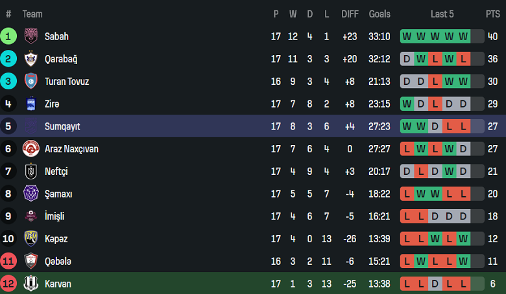
Task: Click the green rank 1 position badge
Action: [8, 36]
